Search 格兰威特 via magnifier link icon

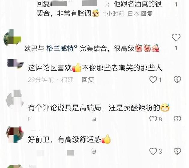pos(76,46)
